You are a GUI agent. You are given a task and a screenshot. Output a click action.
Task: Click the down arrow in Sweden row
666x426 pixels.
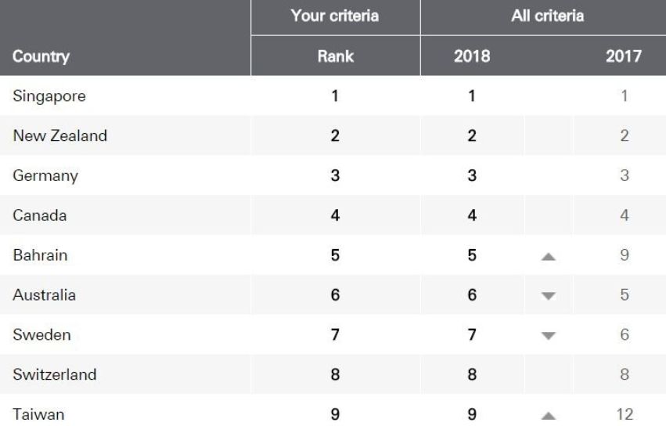[x=549, y=336]
